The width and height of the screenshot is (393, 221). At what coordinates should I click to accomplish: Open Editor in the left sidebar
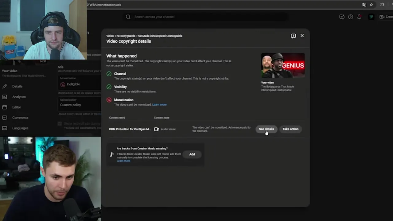17,107
